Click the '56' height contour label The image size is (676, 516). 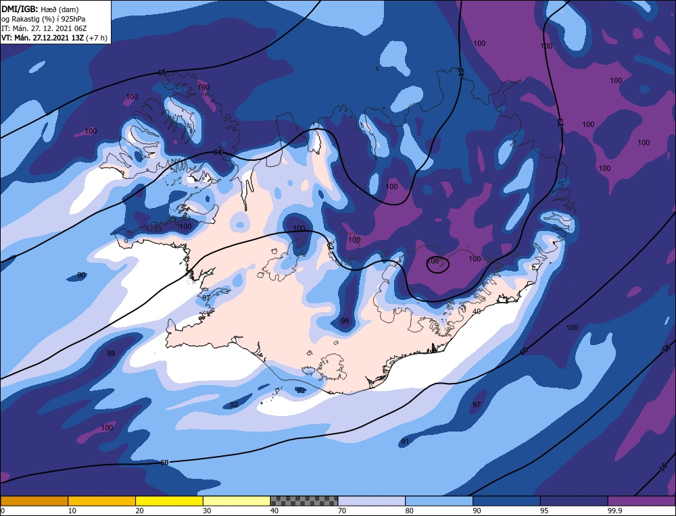664,468
